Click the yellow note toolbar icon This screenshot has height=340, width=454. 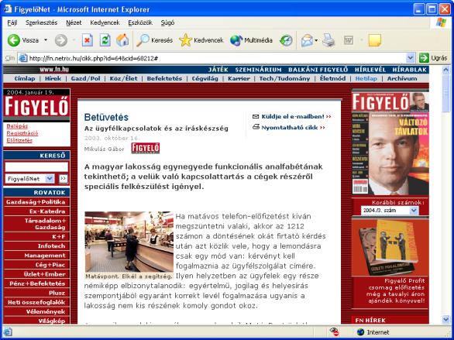[x=374, y=40]
